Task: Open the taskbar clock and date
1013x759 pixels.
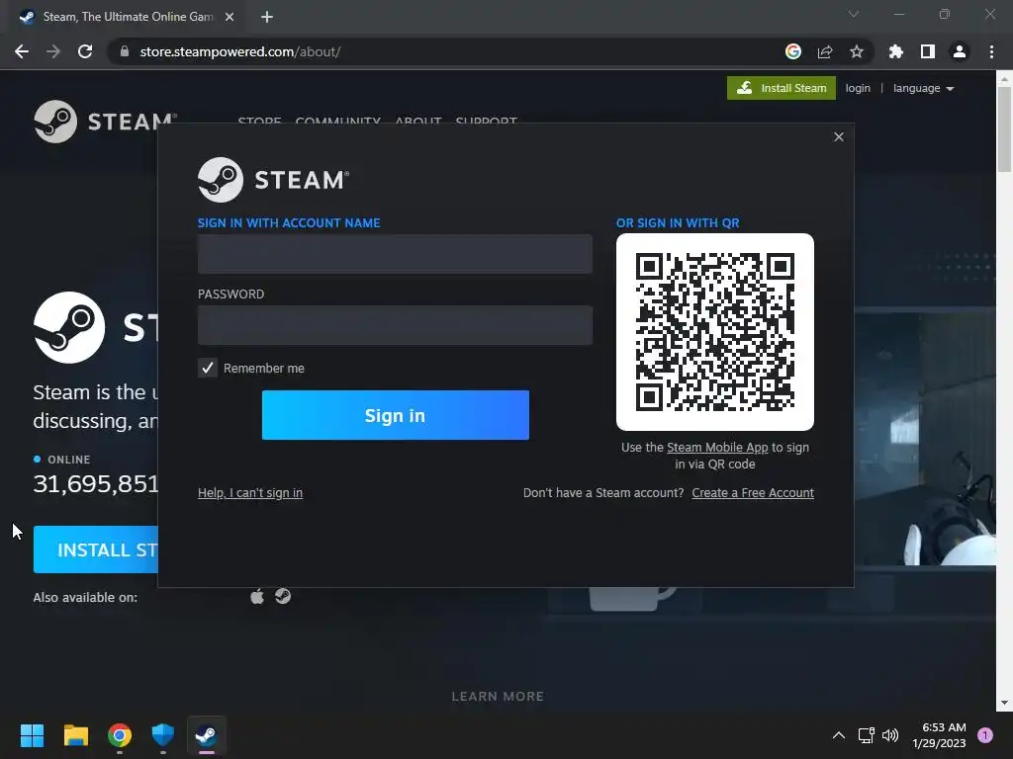Action: pyautogui.click(x=939, y=735)
